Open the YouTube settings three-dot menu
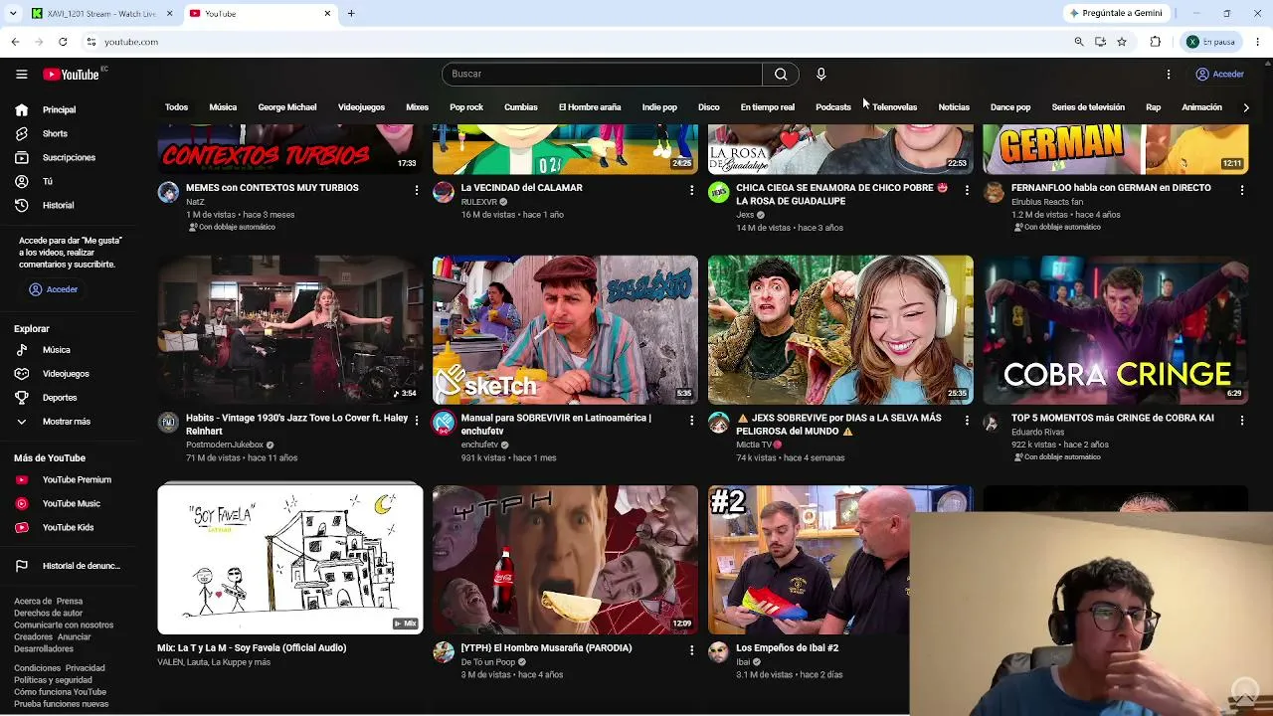1273x716 pixels. pyautogui.click(x=1169, y=74)
